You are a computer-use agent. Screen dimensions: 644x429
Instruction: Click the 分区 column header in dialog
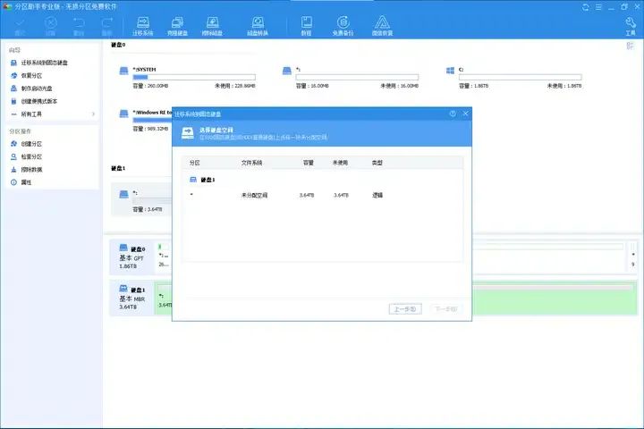195,163
